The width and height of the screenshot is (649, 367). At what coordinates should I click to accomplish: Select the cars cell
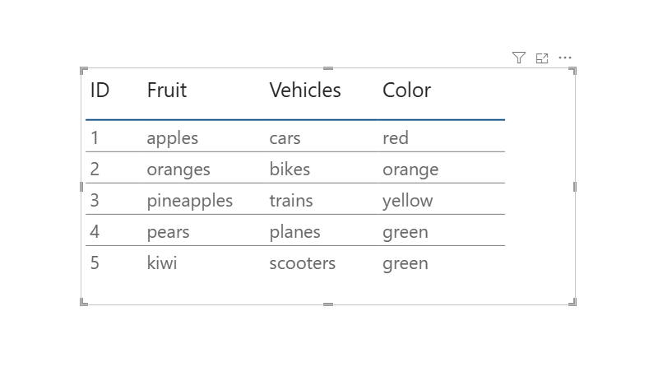pyautogui.click(x=285, y=138)
